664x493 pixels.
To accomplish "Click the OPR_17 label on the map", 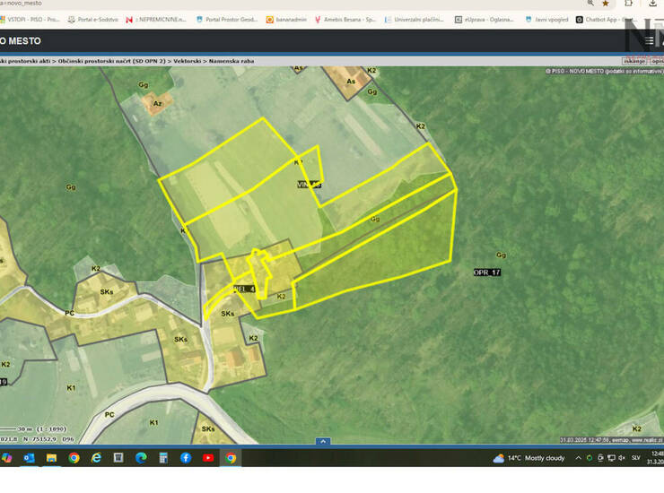I will coord(486,272).
